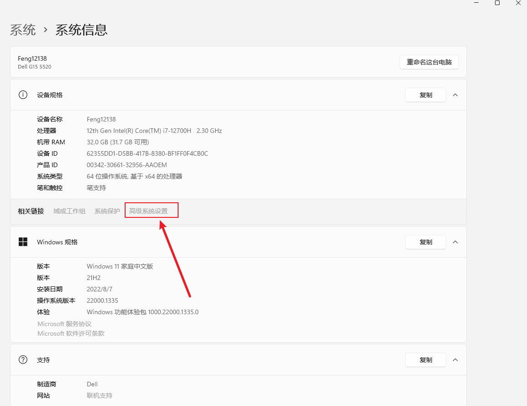Select OS build 22000.1335
Viewport: 527px width, 406px height.
point(102,301)
